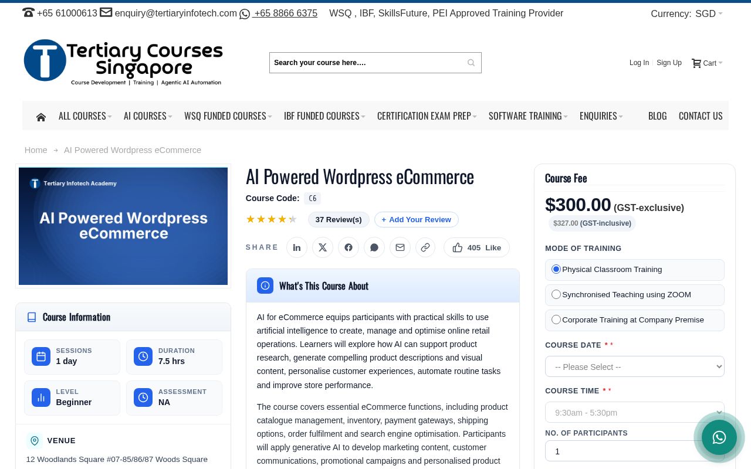Click the No. of Participants field
This screenshot has width=751, height=469.
[x=635, y=451]
